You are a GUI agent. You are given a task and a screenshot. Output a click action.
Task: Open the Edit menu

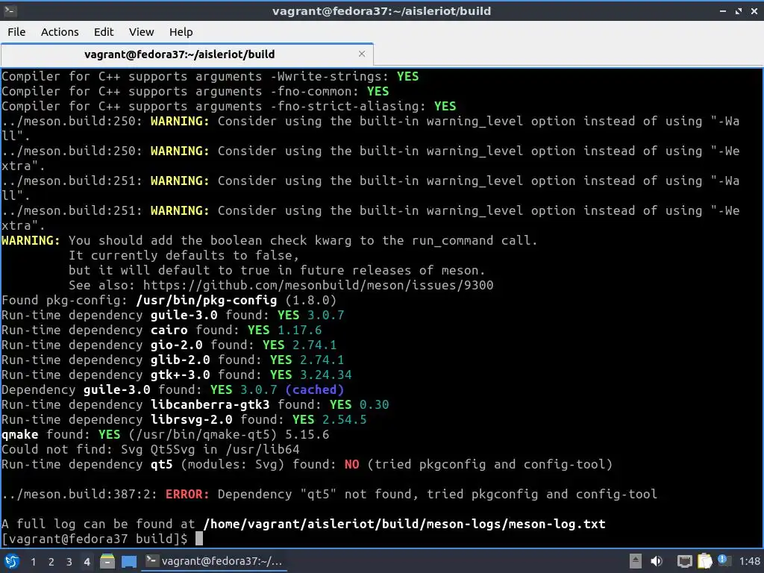103,32
